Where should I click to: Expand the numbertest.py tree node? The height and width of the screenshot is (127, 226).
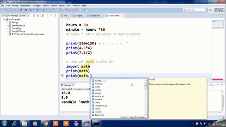click(7, 25)
